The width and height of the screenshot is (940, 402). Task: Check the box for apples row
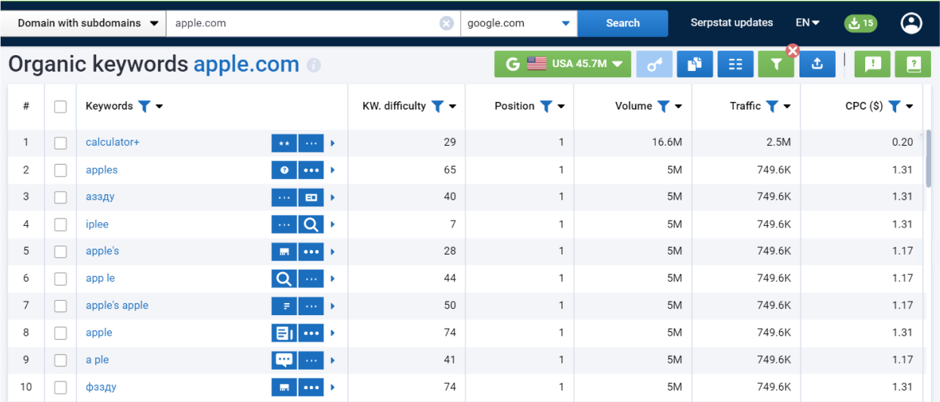(x=60, y=170)
